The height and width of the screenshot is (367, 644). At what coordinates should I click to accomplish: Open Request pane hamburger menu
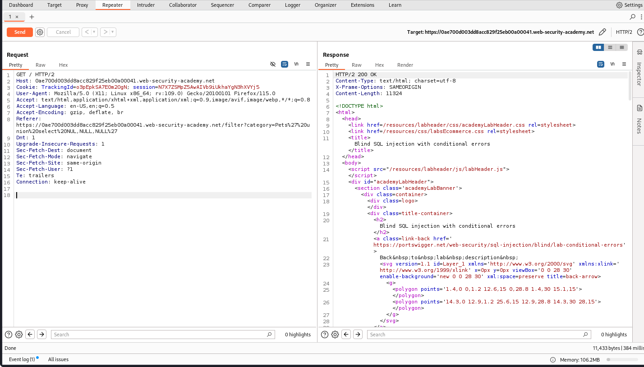point(308,64)
